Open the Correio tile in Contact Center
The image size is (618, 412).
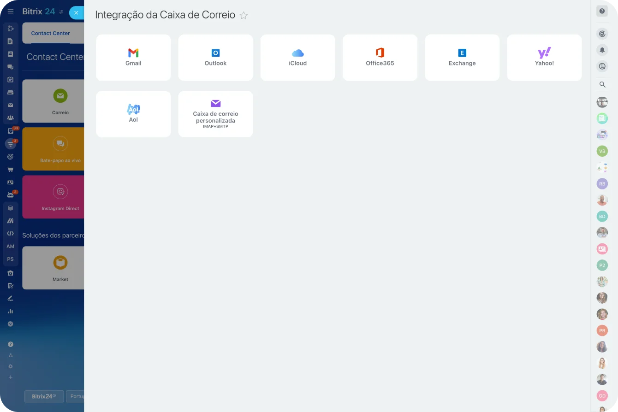click(x=53, y=101)
